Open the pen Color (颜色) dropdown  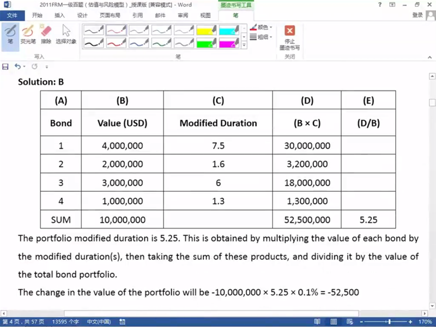tap(262, 27)
